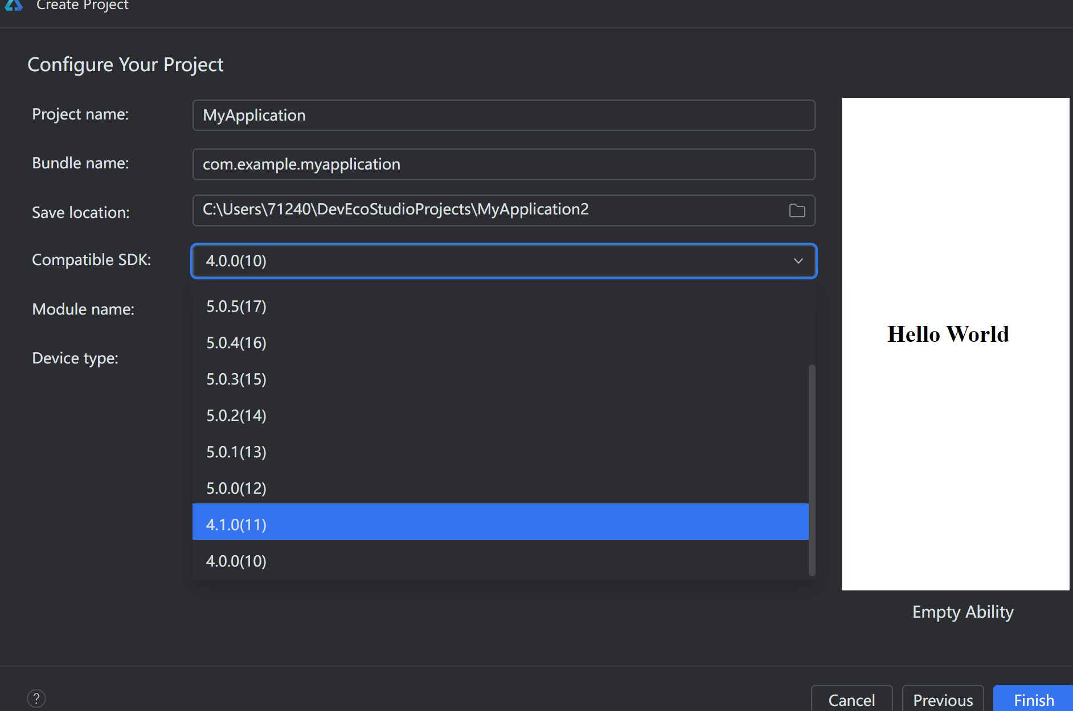The width and height of the screenshot is (1073, 711).
Task: Select SDK version 5.0.5(17)
Action: [236, 307]
